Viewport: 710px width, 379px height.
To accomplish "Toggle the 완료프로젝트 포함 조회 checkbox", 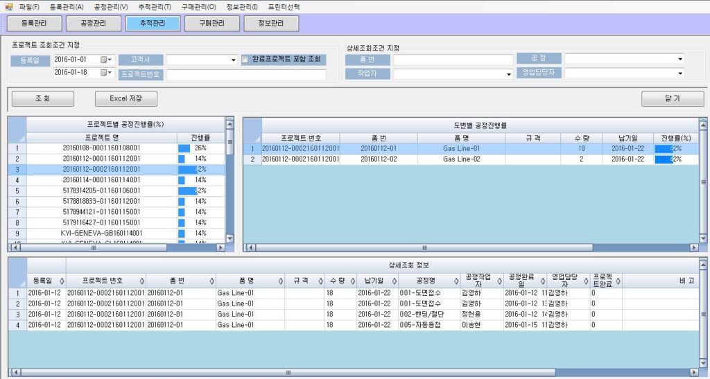I will pos(245,60).
